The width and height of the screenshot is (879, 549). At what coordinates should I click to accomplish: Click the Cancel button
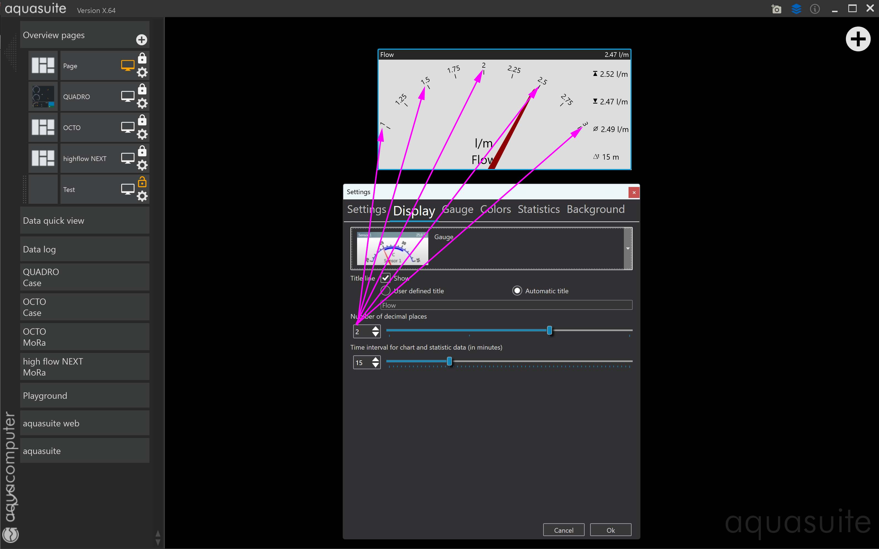pos(563,530)
